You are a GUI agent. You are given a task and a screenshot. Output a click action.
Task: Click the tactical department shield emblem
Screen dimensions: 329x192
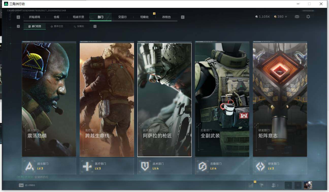pyautogui.click(x=145, y=166)
